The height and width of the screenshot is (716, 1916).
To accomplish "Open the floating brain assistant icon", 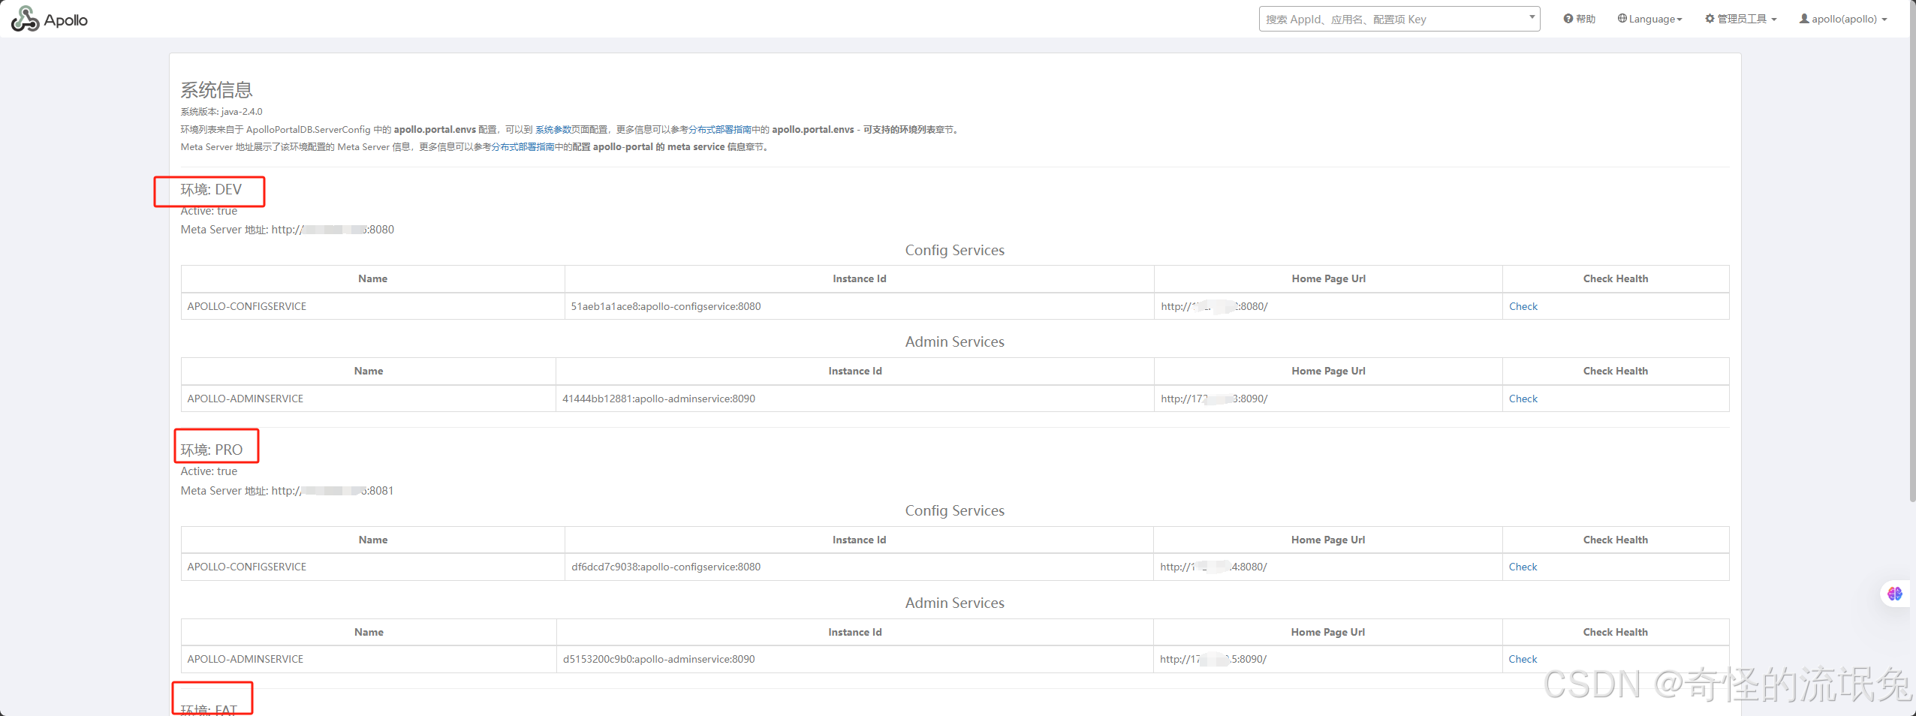I will pos(1894,594).
